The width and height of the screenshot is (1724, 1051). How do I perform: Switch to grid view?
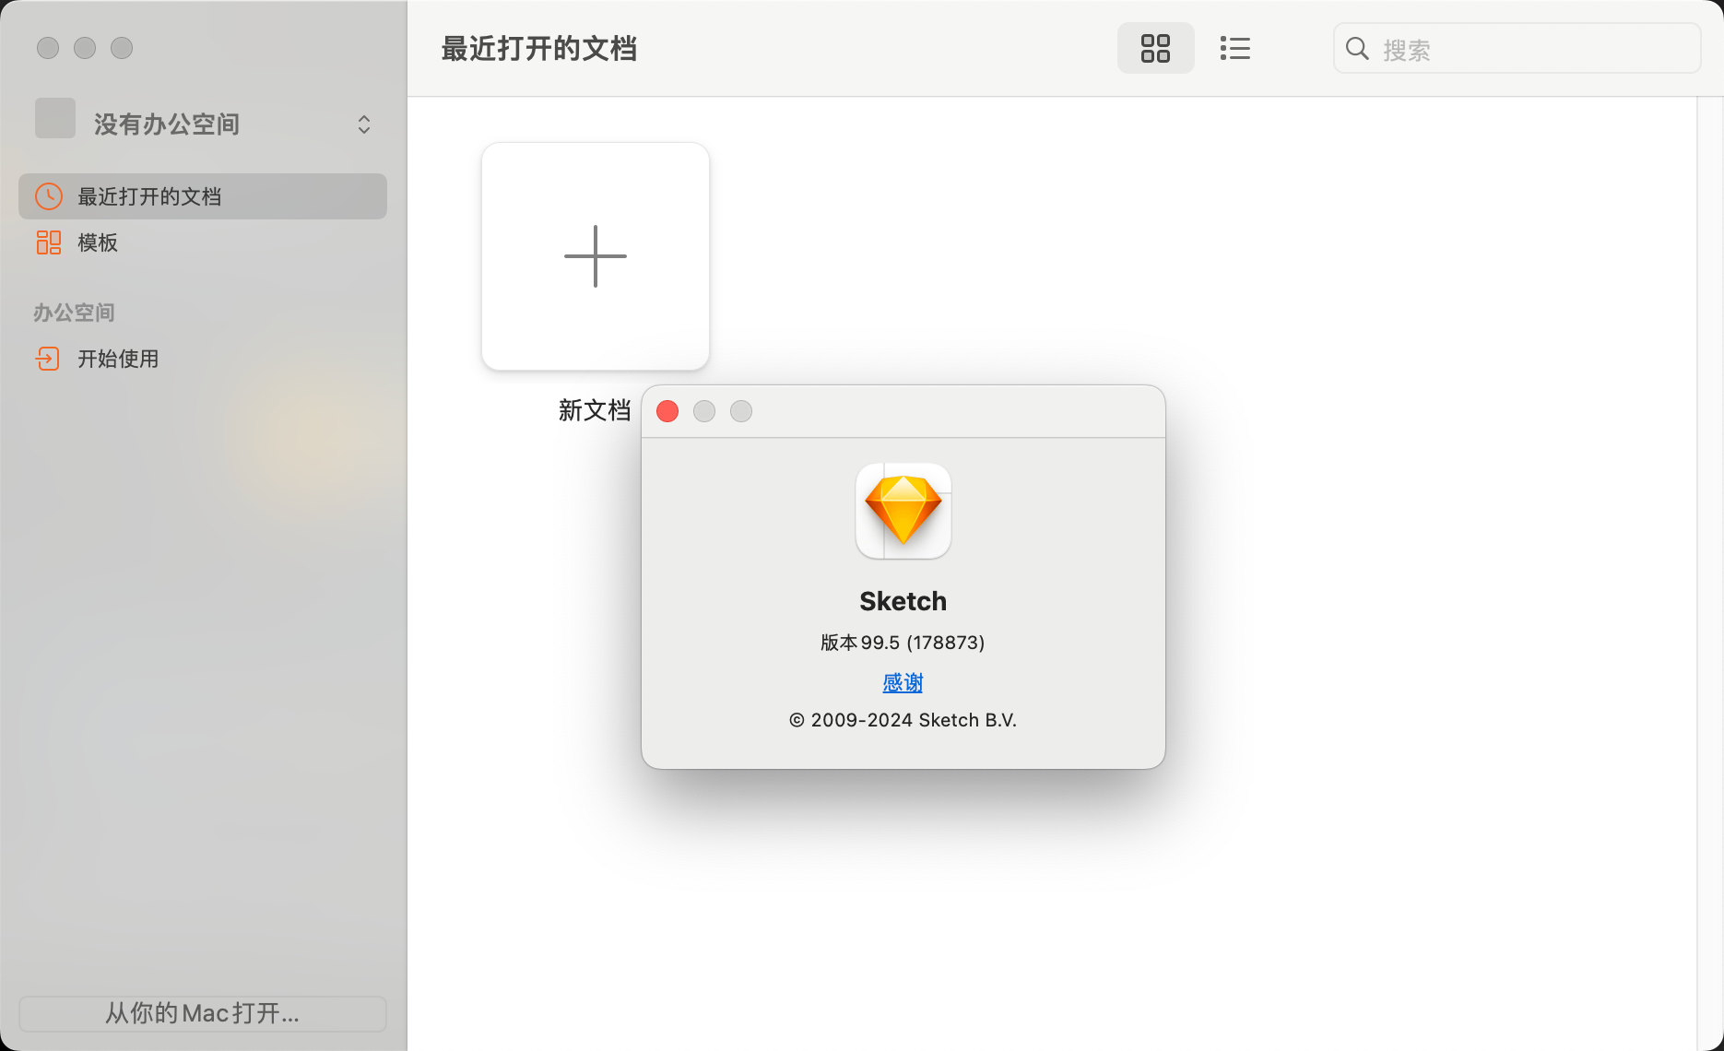1155,48
